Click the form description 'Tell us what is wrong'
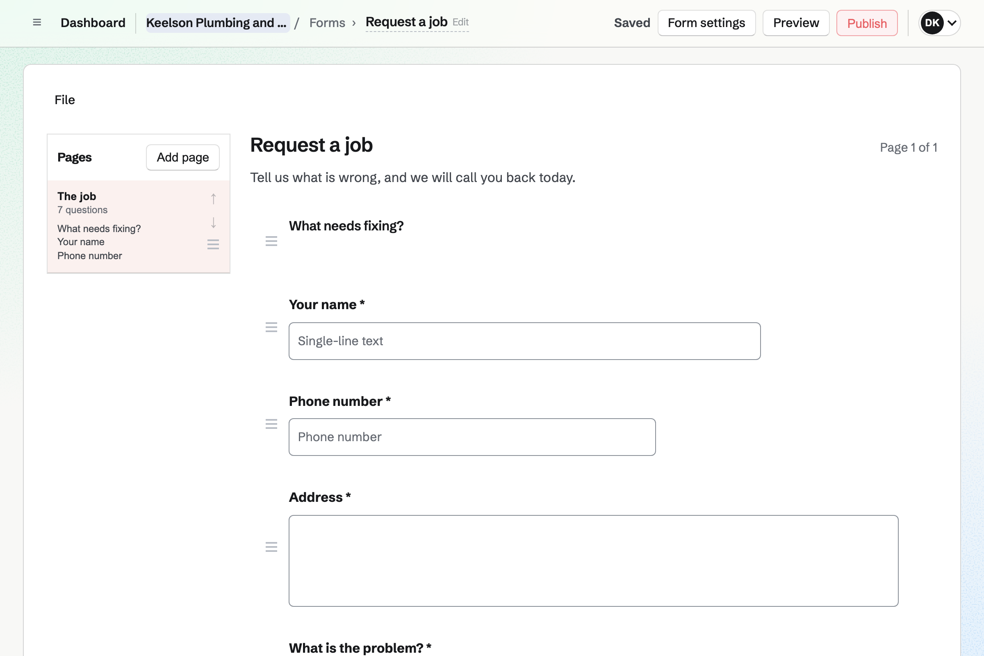984x656 pixels. pyautogui.click(x=412, y=178)
